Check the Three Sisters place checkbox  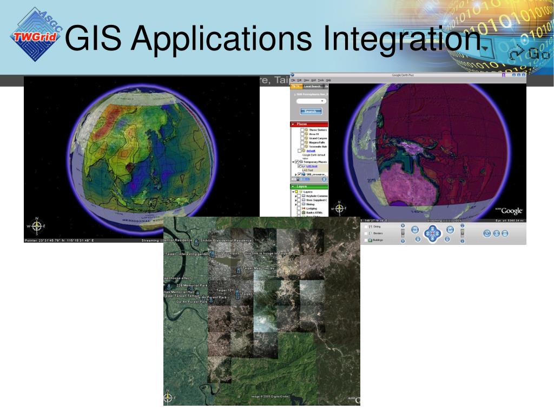pos(302,130)
